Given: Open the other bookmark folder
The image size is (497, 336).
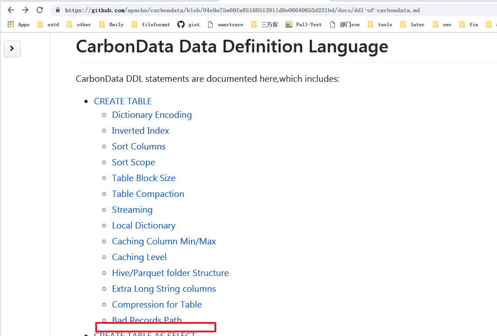Looking at the screenshot, I should pos(79,24).
